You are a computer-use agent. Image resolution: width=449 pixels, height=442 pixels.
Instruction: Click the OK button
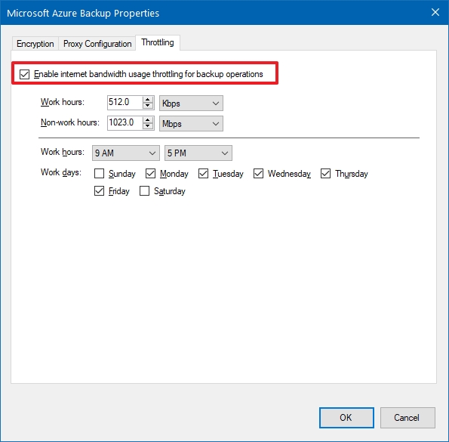[x=346, y=418]
